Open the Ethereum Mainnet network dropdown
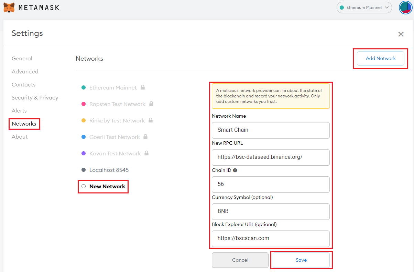The height and width of the screenshot is (272, 414). click(364, 7)
